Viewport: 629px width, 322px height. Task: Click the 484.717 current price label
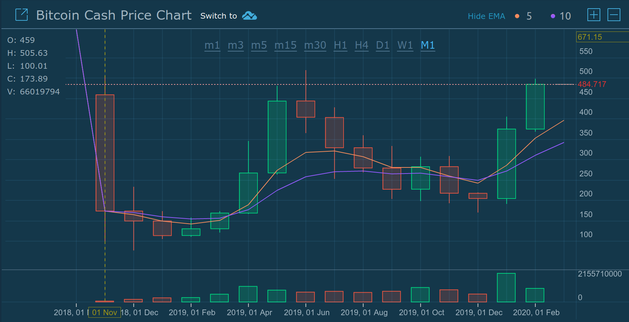coord(592,84)
